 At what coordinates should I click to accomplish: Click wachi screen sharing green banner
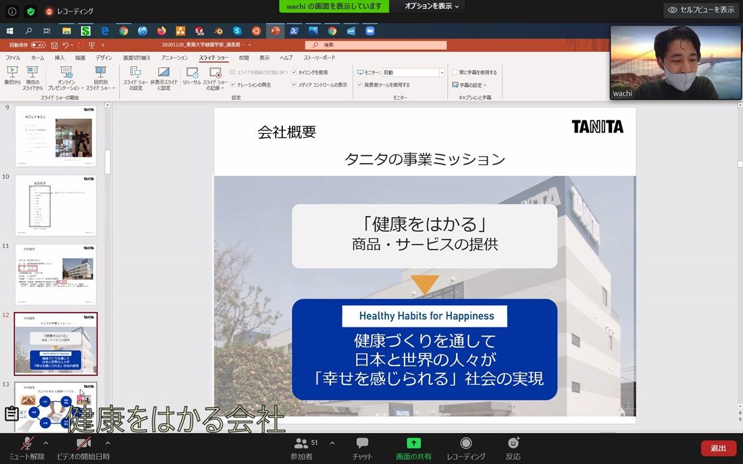tap(334, 6)
